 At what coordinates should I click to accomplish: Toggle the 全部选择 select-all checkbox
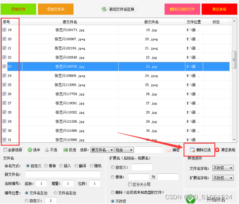(5, 150)
